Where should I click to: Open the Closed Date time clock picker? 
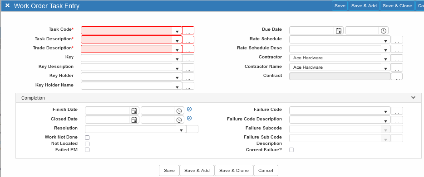pos(179,120)
